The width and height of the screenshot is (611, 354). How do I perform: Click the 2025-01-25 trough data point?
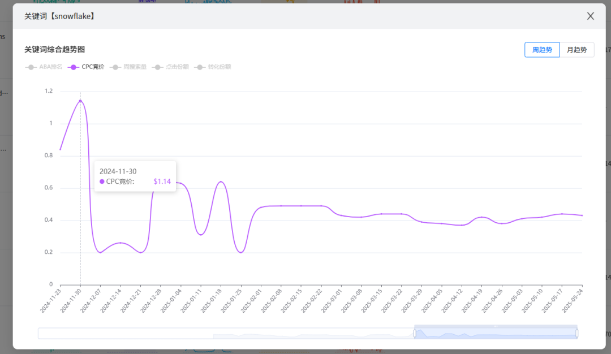point(241,252)
